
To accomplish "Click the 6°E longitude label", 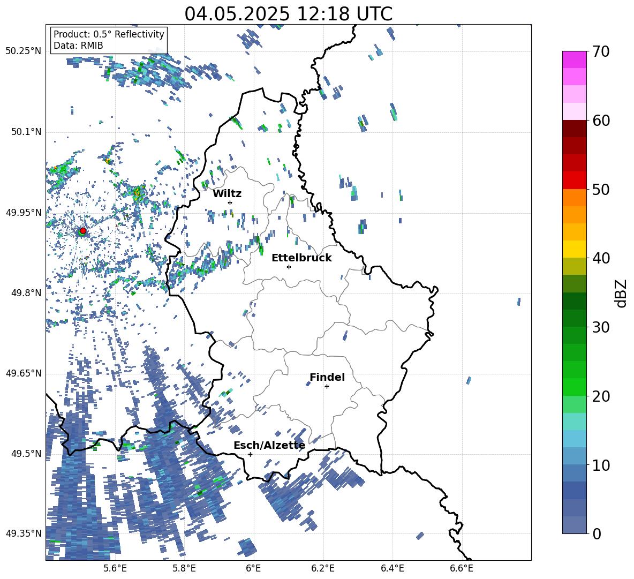I will pyautogui.click(x=253, y=568).
